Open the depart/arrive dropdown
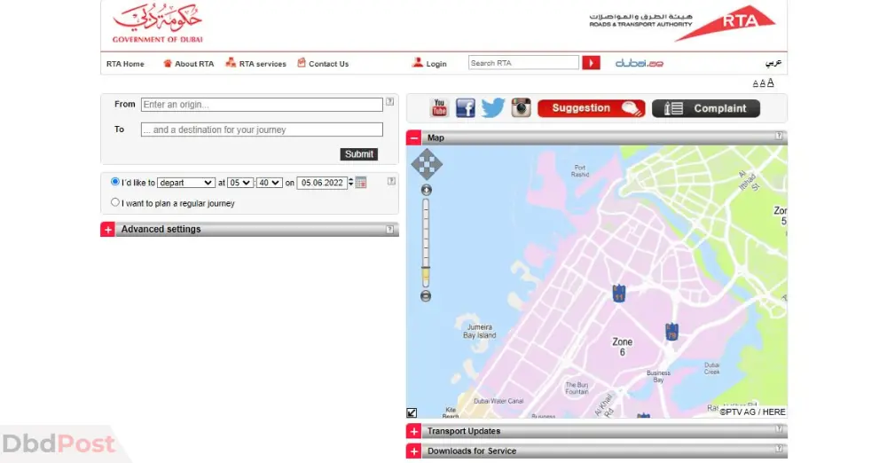887x463 pixels. point(185,183)
